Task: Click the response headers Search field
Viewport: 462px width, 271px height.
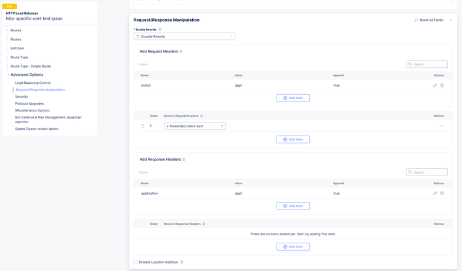Action: tap(429, 172)
